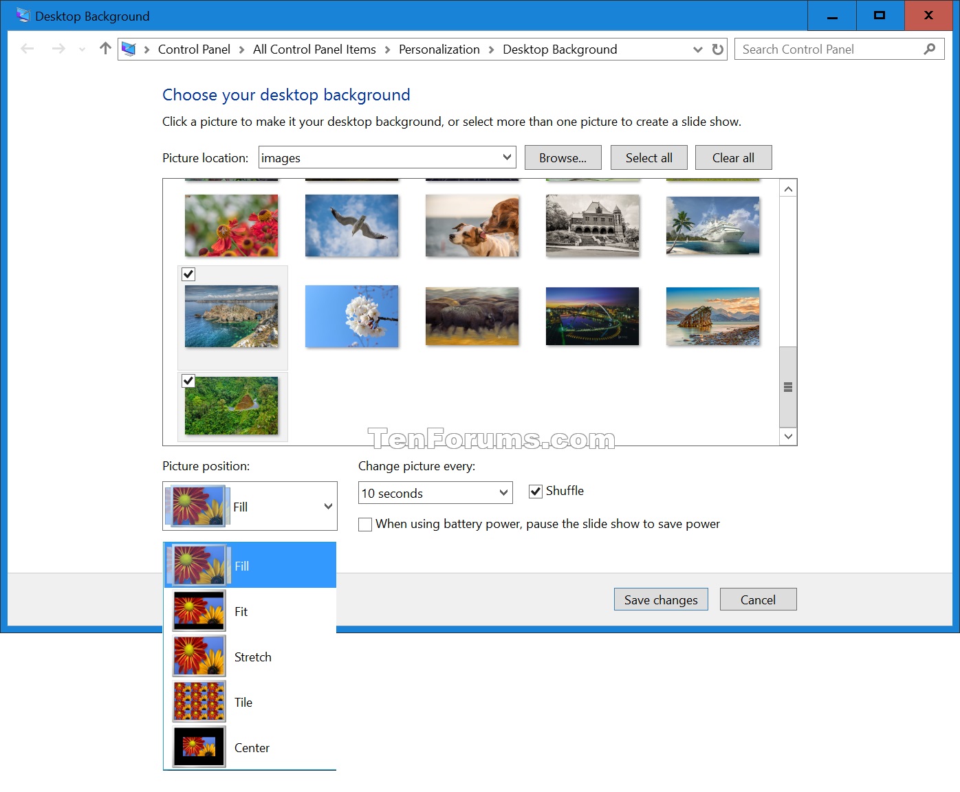Select the cruise ship beach wallpaper
960x792 pixels.
[x=712, y=225]
